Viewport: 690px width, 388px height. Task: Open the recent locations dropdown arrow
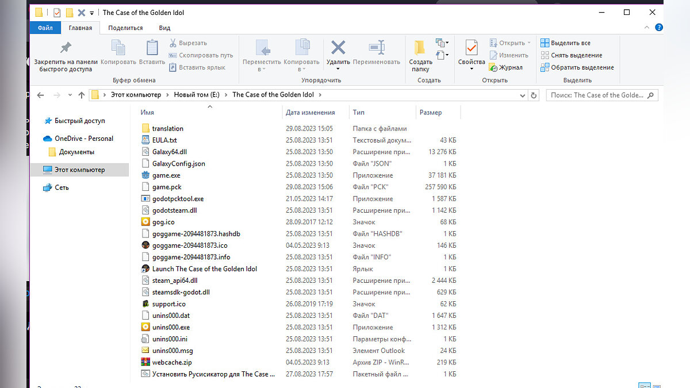click(70, 95)
